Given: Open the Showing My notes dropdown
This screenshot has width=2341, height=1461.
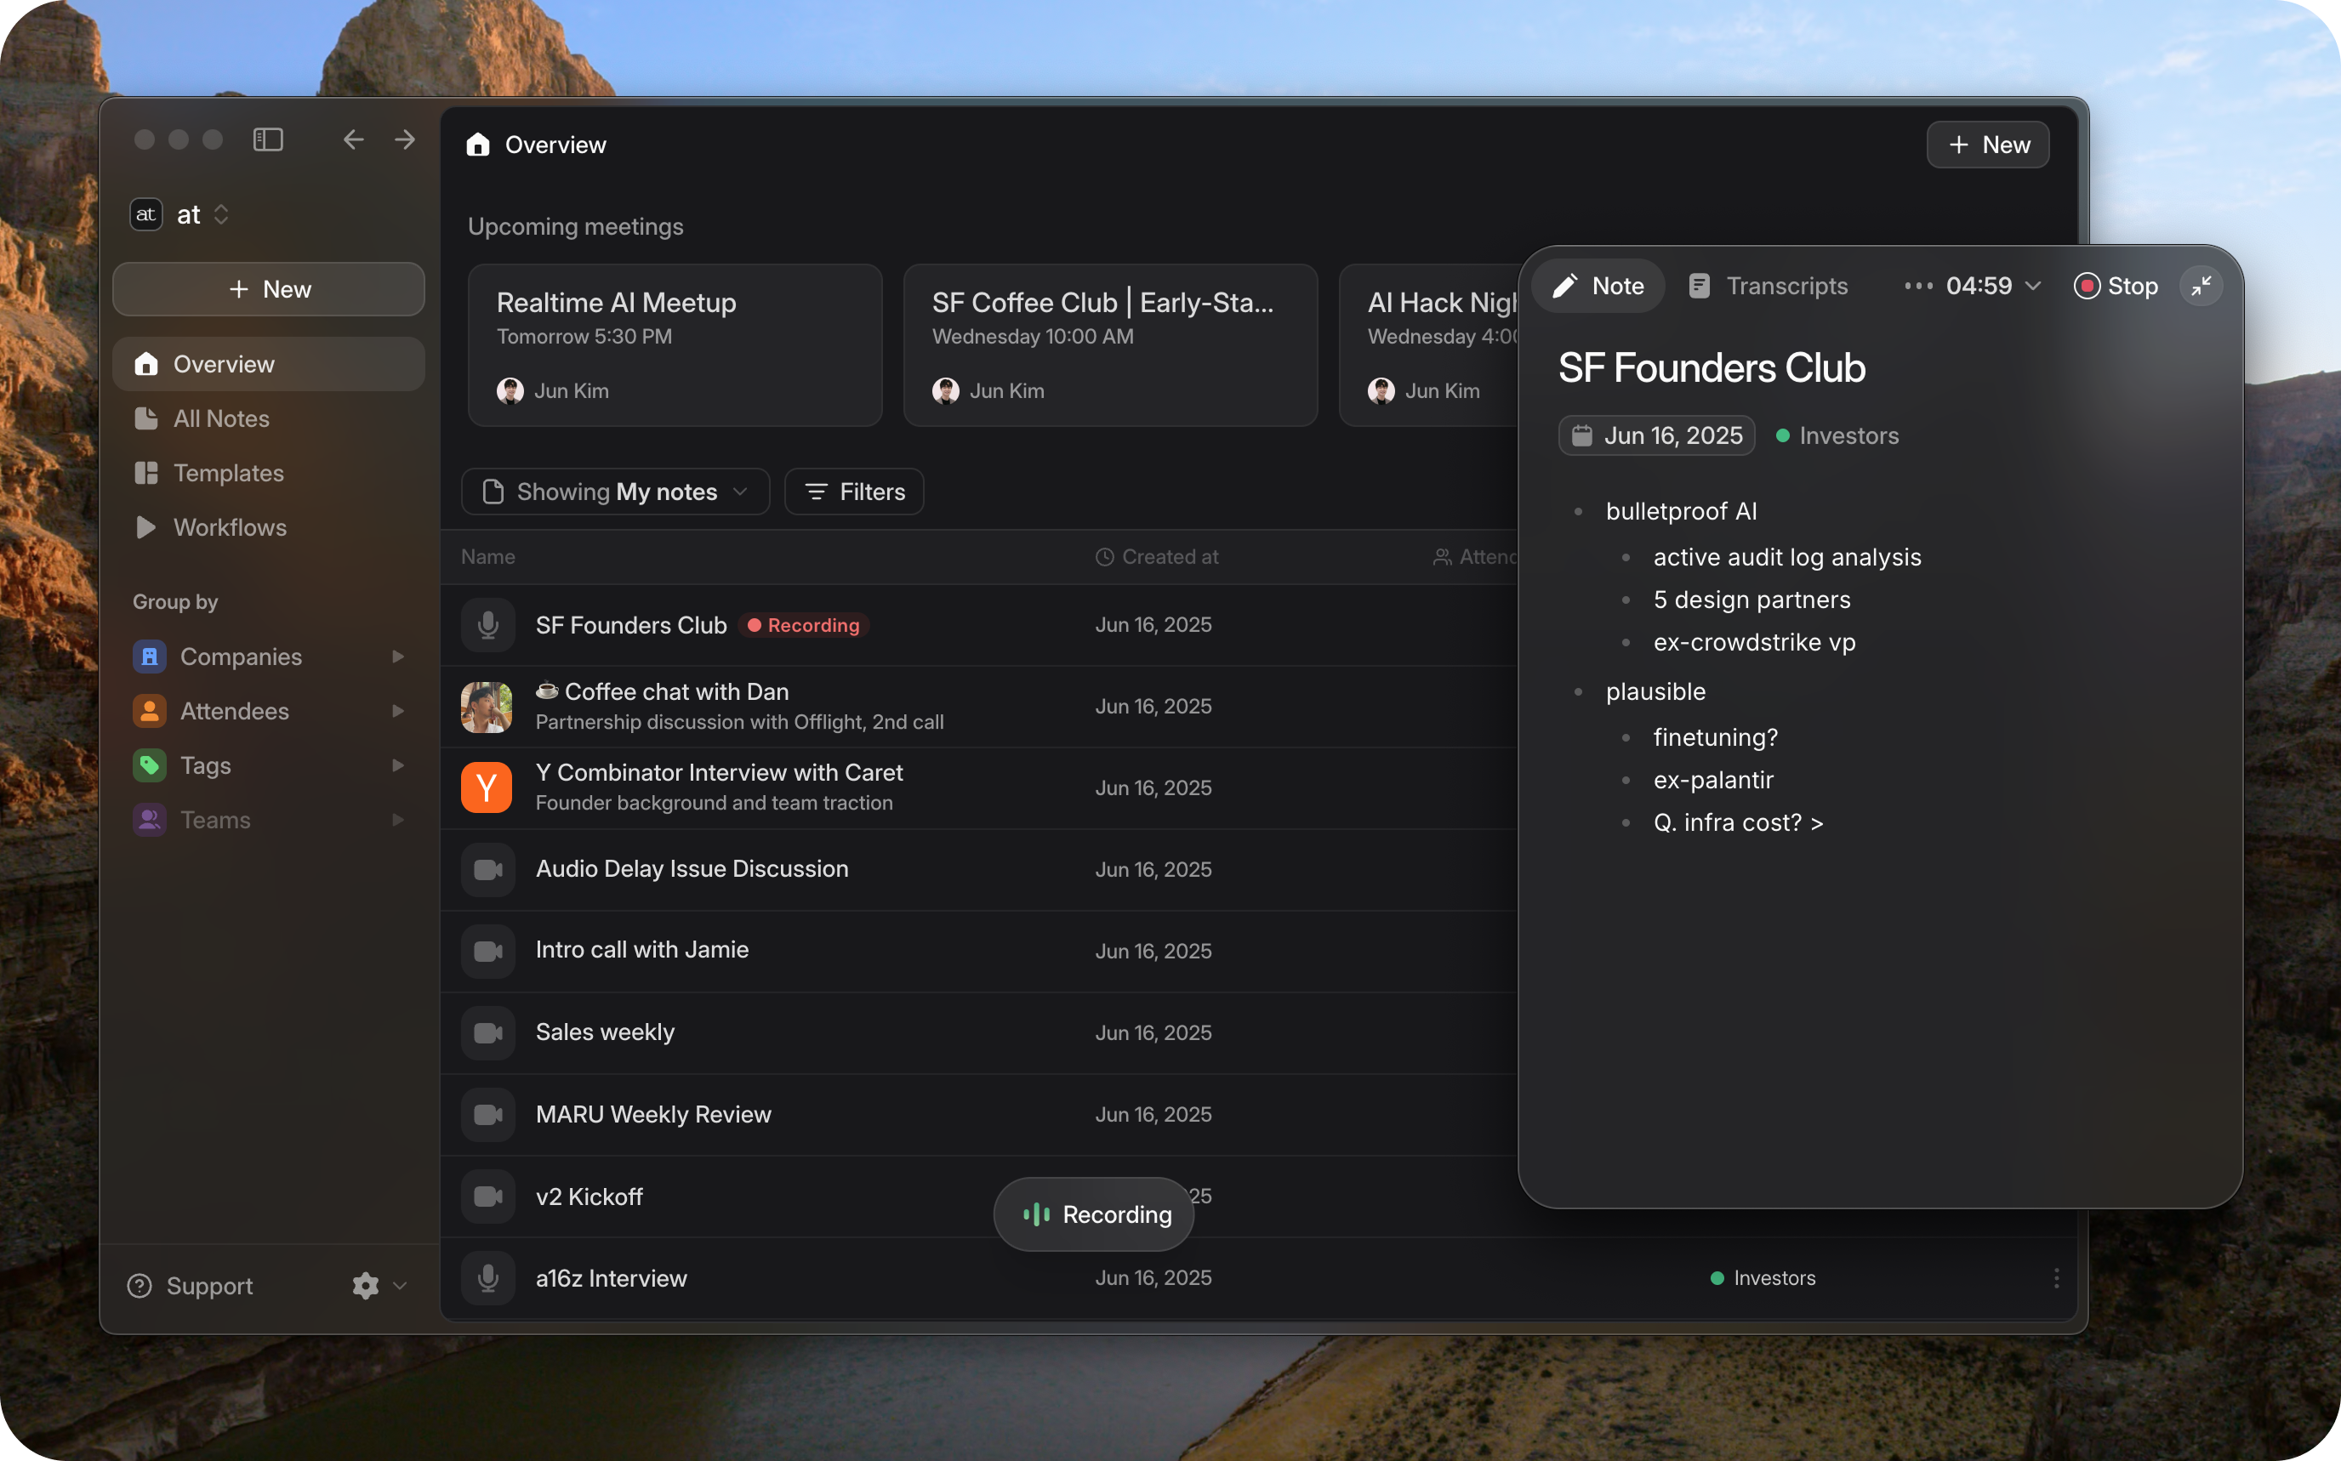Looking at the screenshot, I should [x=616, y=492].
